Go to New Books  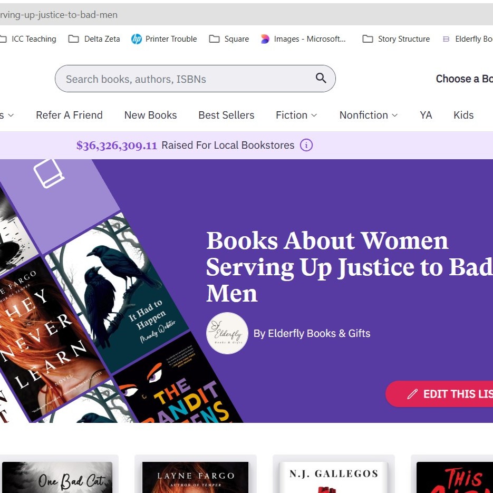coord(151,115)
